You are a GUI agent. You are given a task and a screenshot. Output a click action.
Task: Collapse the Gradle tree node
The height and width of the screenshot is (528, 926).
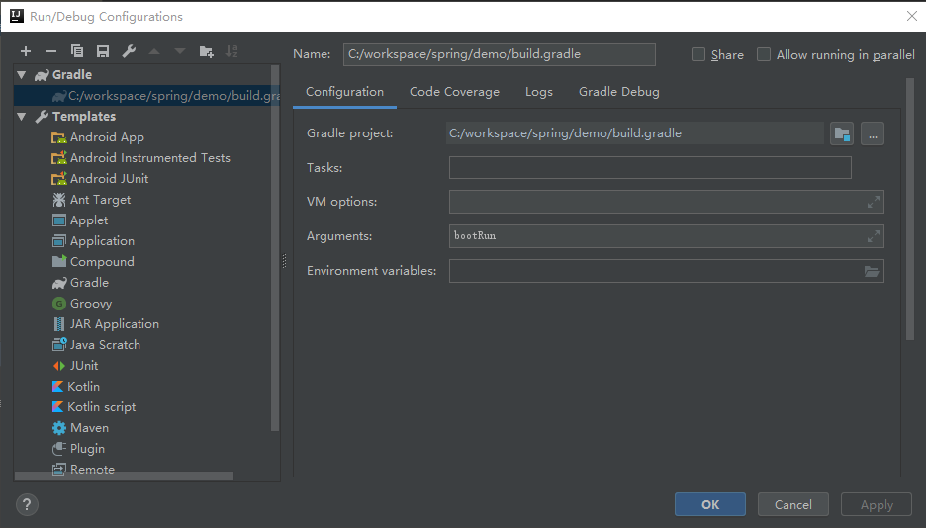(x=22, y=75)
